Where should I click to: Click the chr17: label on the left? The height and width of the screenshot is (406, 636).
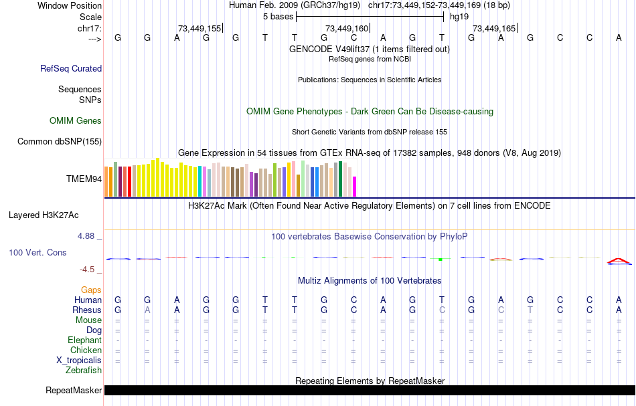[90, 28]
